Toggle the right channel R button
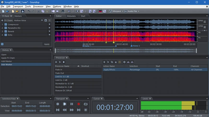Image resolution: width=209 pixels, height=117 pixels. (x=205, y=27)
